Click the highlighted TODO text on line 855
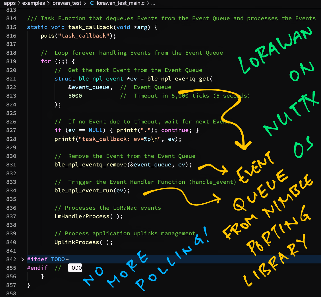 click(x=75, y=268)
